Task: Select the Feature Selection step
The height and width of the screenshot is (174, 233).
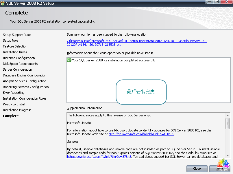Action: (x=15, y=46)
